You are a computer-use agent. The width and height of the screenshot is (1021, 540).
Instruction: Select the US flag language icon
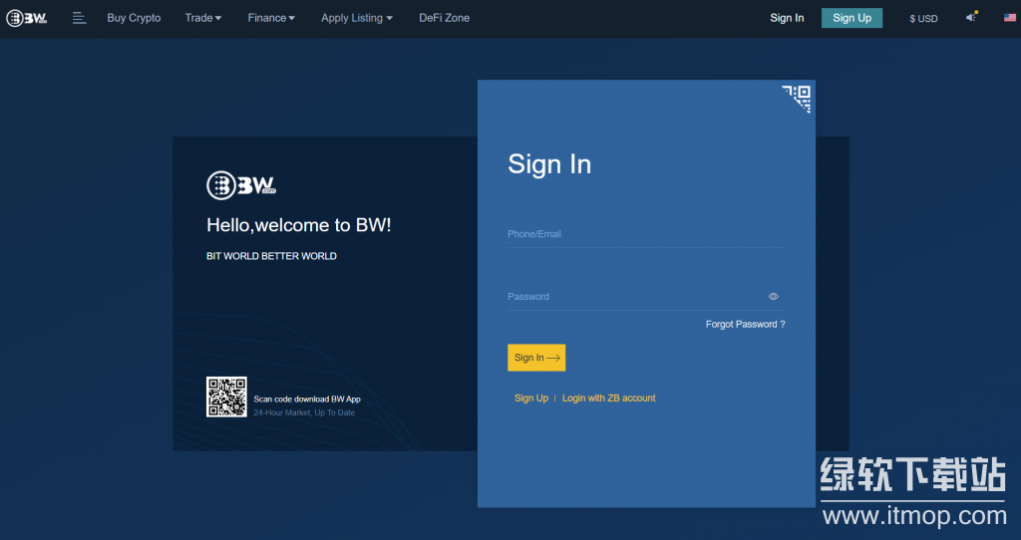tap(1009, 18)
